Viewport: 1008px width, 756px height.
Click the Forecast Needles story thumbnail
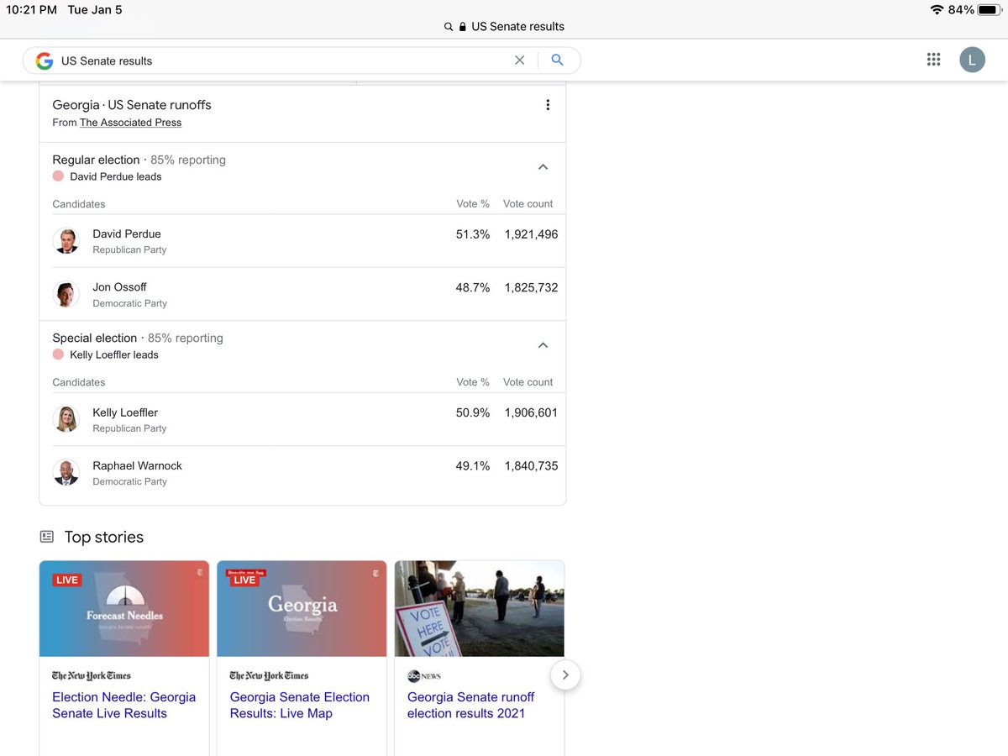pyautogui.click(x=124, y=609)
